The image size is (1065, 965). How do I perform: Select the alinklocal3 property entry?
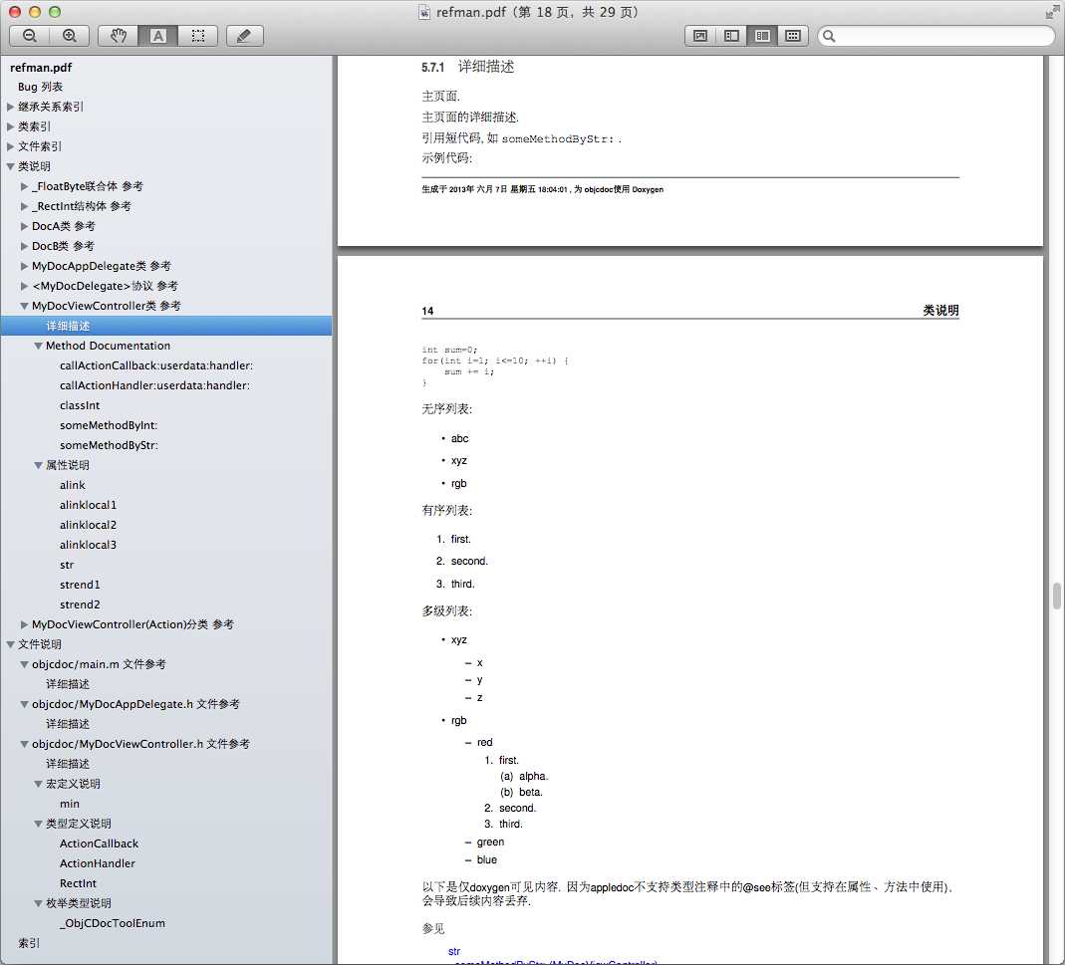coord(89,545)
